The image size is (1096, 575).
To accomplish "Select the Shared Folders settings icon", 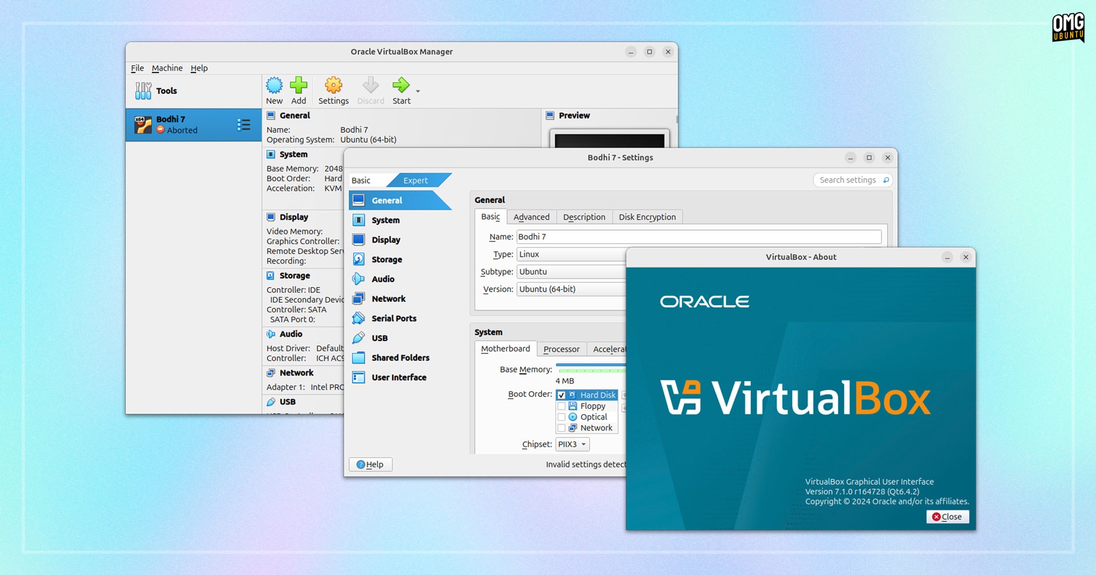I will pyautogui.click(x=358, y=358).
